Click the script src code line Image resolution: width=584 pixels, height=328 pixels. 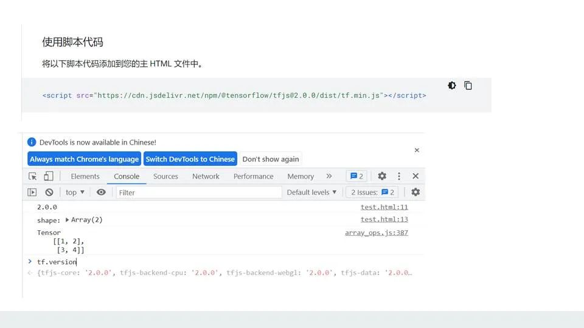pos(234,95)
